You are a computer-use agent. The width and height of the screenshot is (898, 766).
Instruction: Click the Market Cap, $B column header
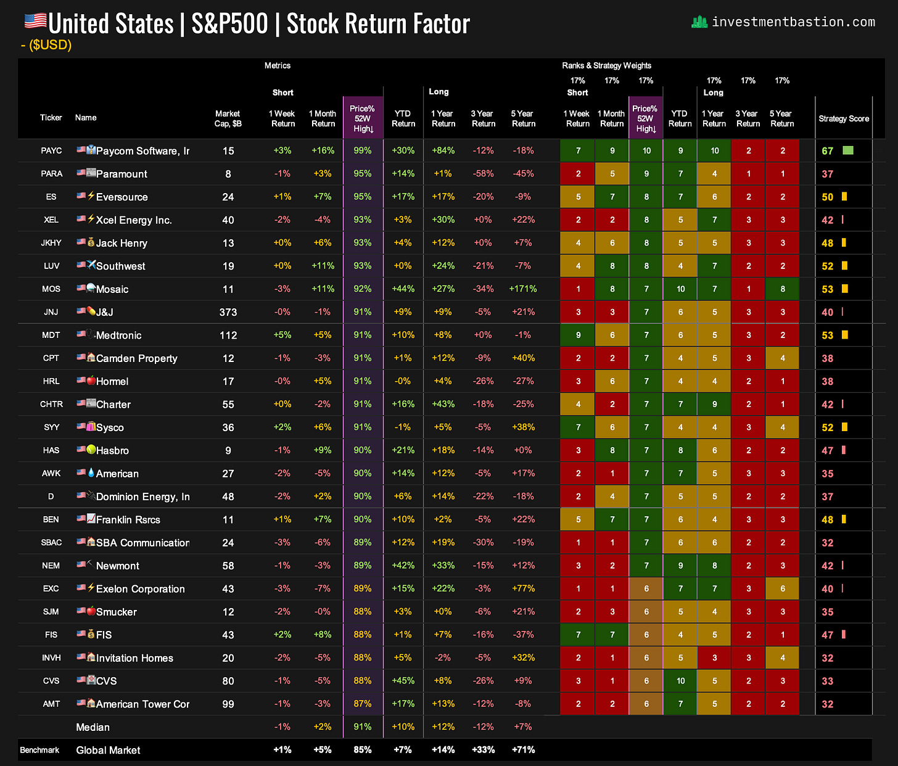tap(228, 118)
